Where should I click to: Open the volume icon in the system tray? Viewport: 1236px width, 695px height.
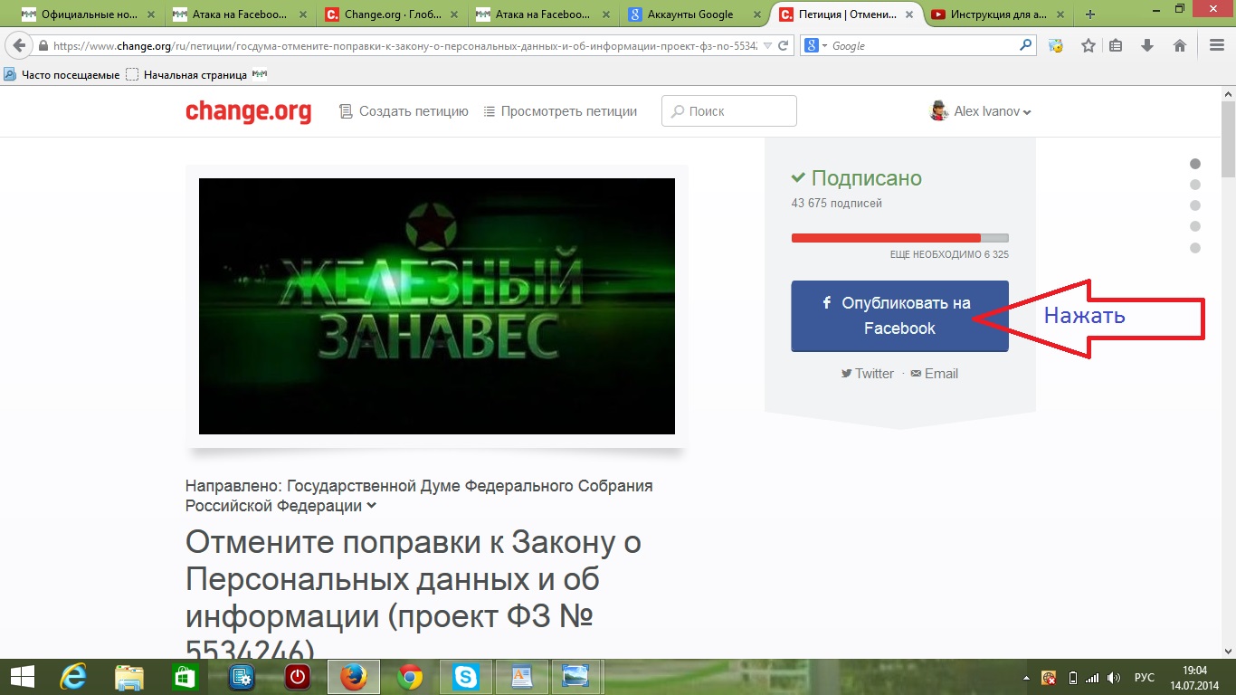click(1114, 678)
